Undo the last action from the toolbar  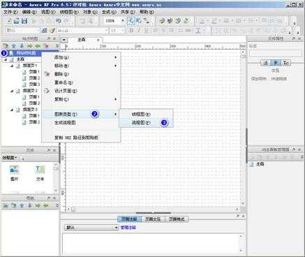(x=58, y=21)
